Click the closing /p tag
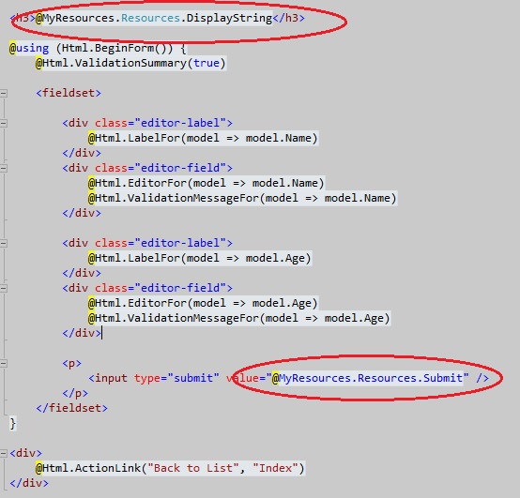Image resolution: width=520 pixels, height=498 pixels. click(75, 393)
